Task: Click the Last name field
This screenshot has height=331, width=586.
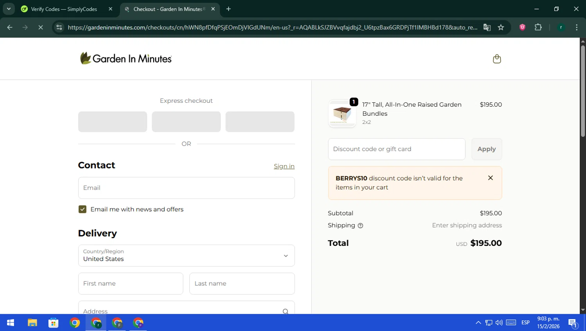Action: pos(242,284)
